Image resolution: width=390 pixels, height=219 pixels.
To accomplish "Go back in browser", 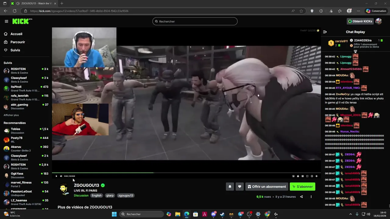I will (5, 11).
